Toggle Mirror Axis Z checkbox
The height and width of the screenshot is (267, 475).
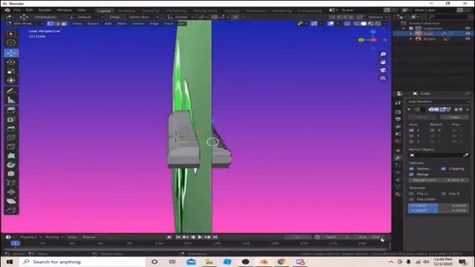[411, 142]
